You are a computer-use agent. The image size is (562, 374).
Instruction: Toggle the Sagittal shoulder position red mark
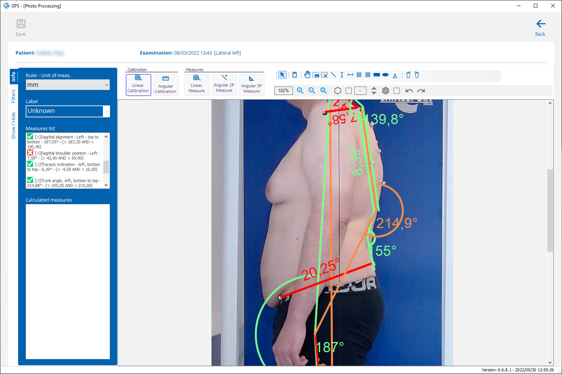click(x=30, y=153)
